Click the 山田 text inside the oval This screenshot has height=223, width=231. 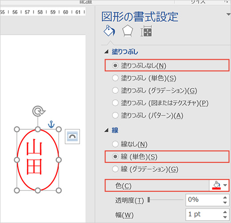coord(34,157)
